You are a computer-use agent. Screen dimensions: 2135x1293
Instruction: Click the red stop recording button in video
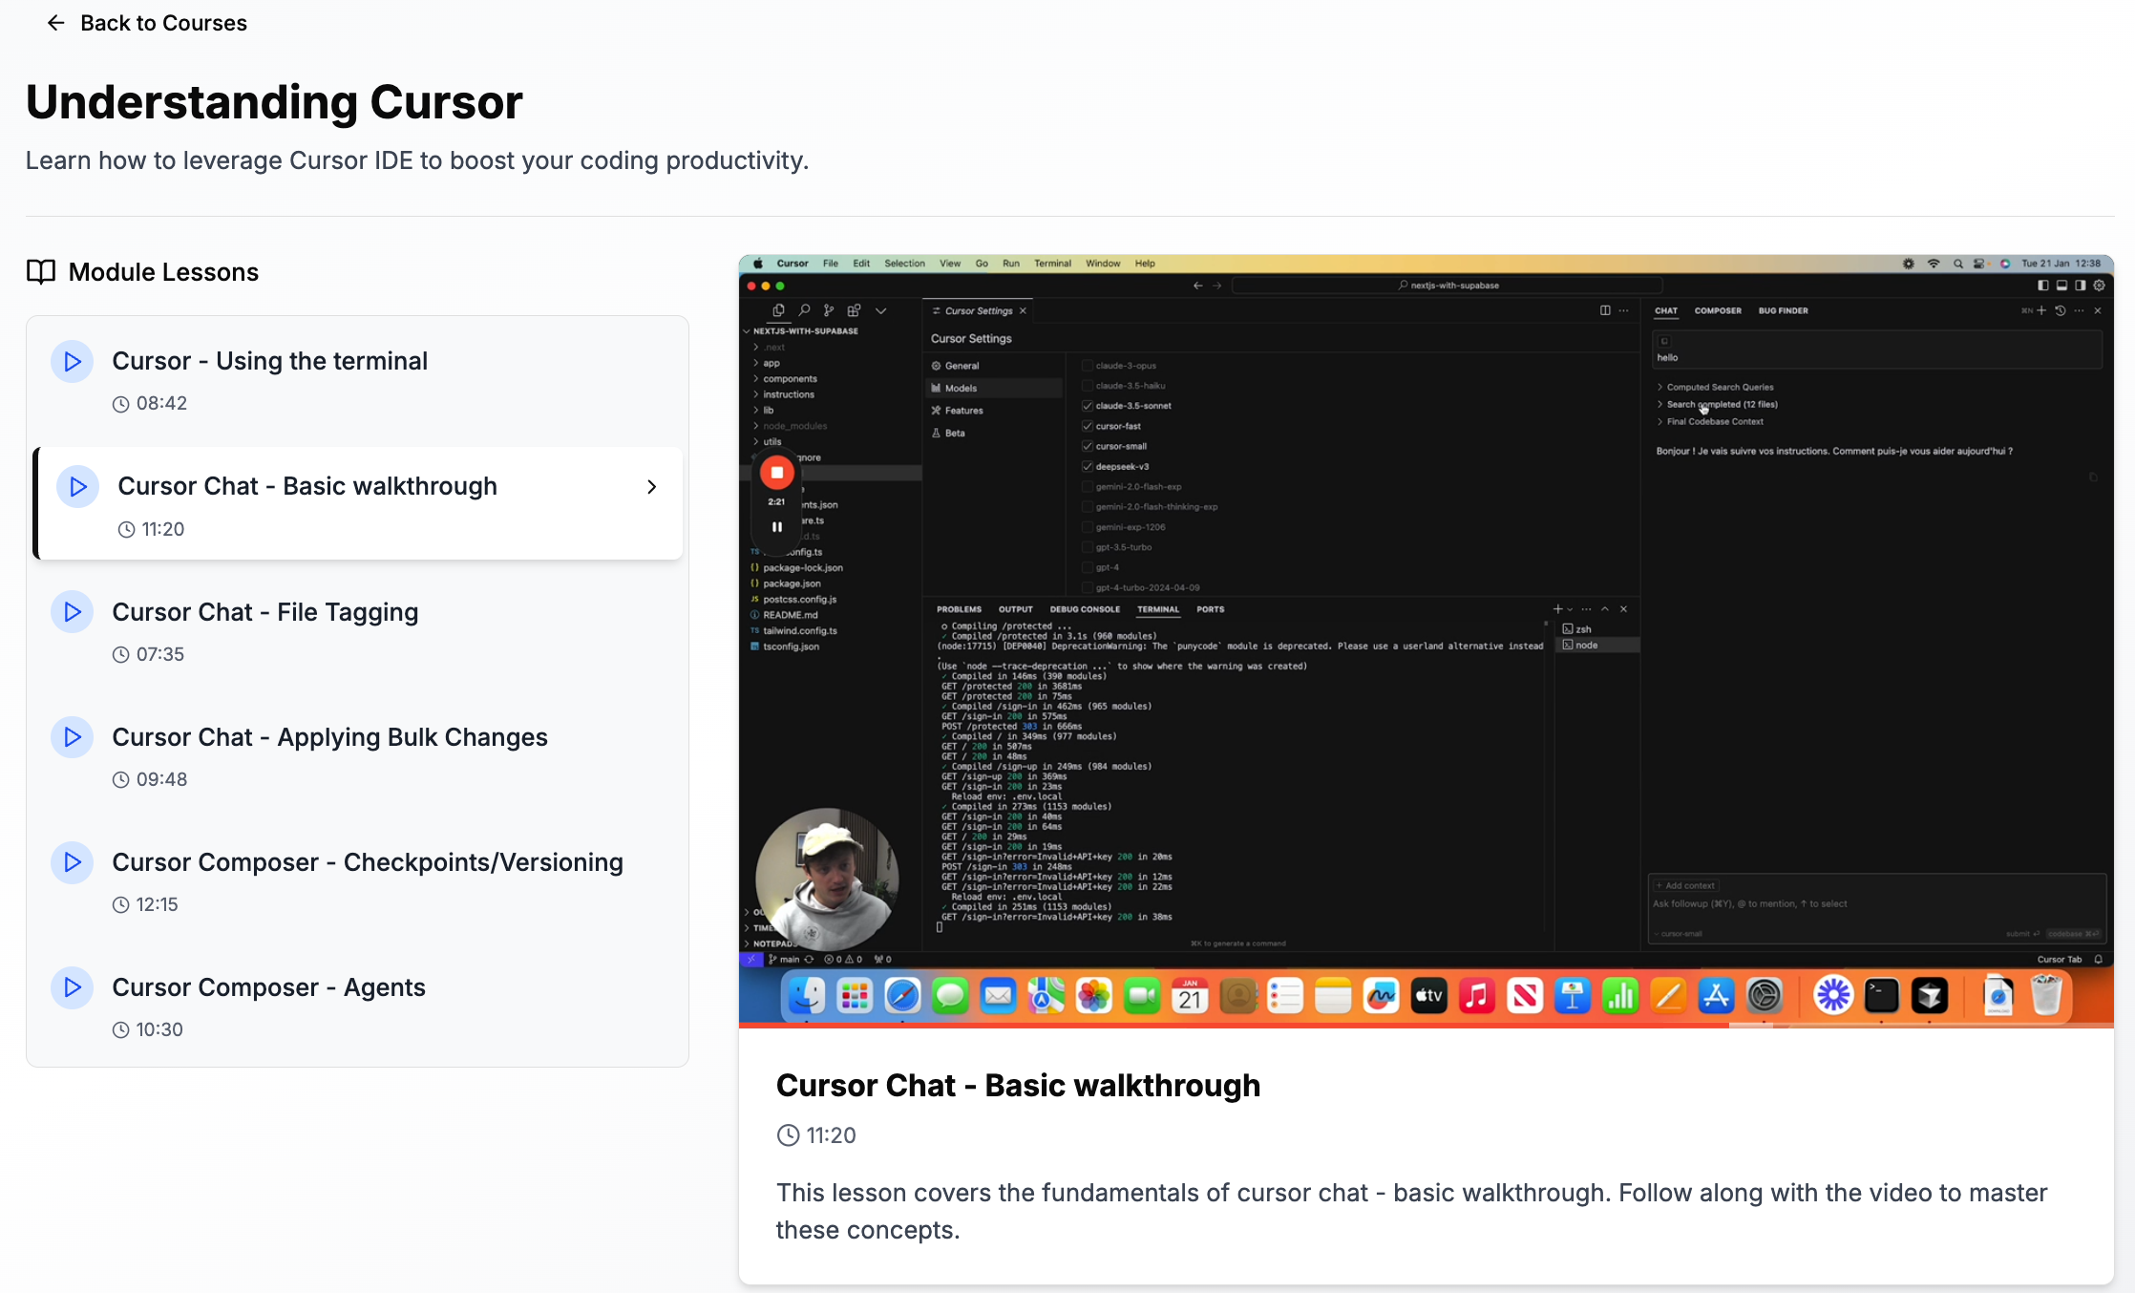pos(776,473)
